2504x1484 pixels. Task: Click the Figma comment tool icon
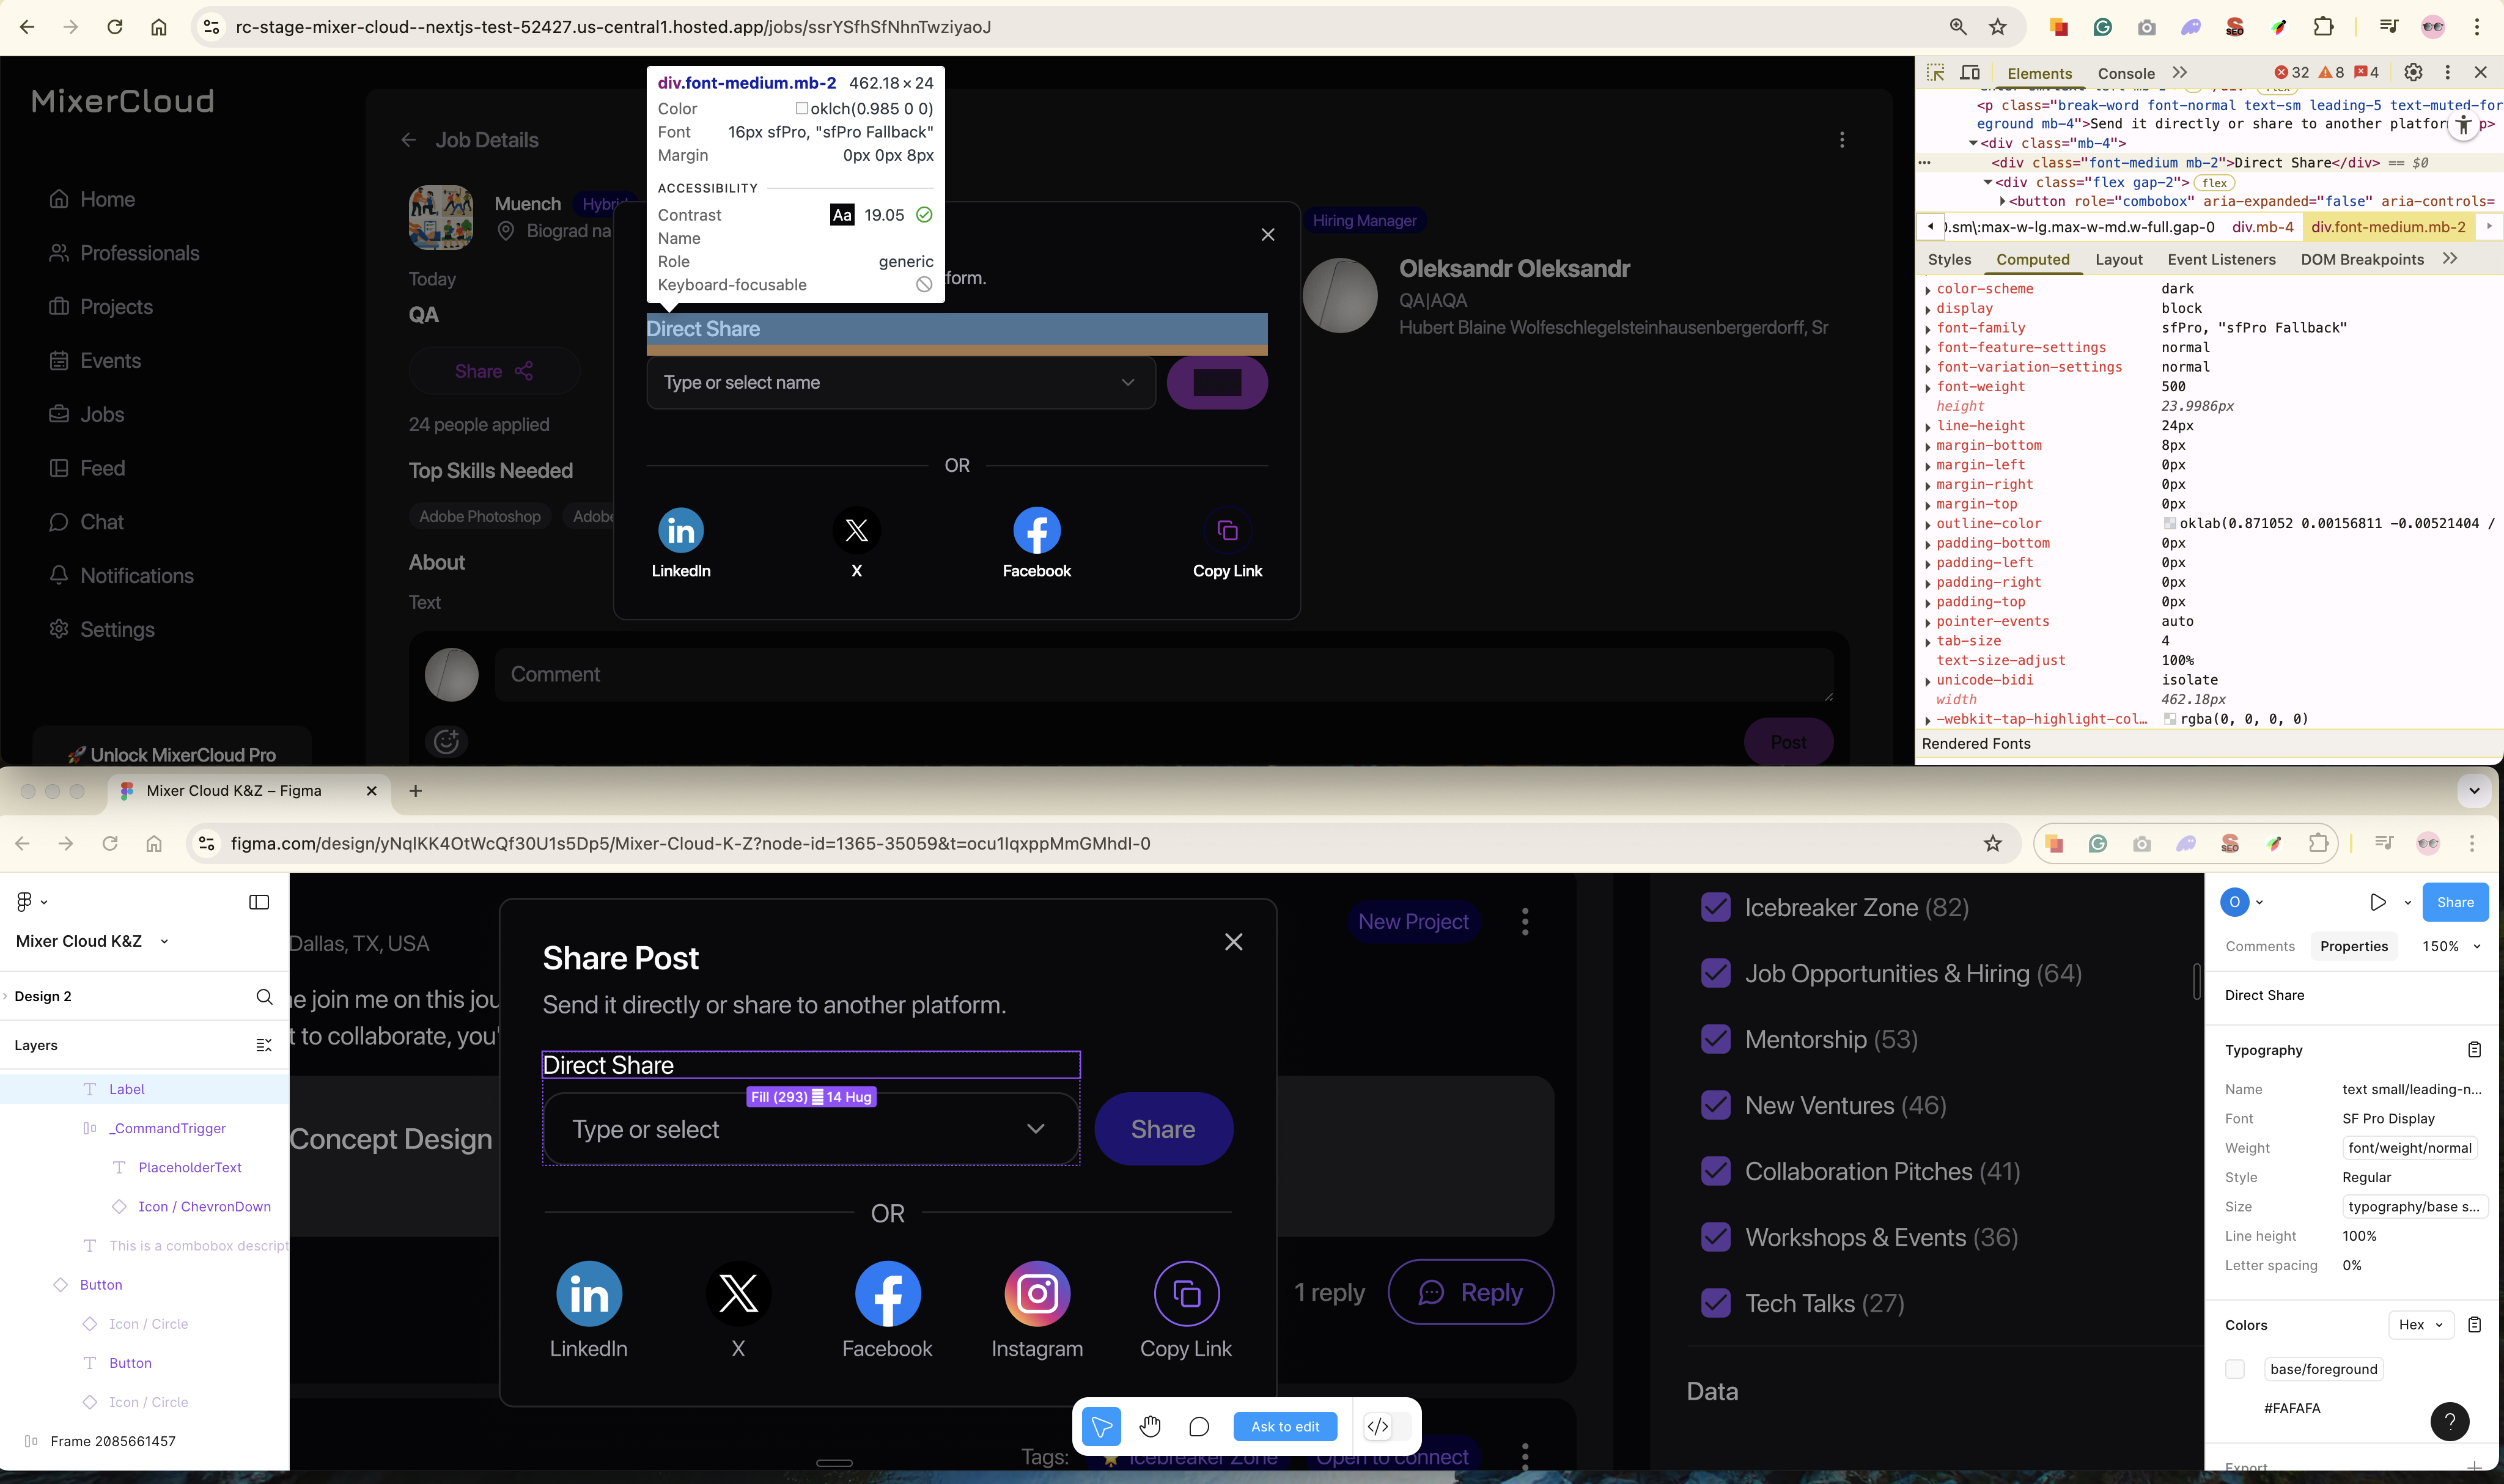[1199, 1426]
